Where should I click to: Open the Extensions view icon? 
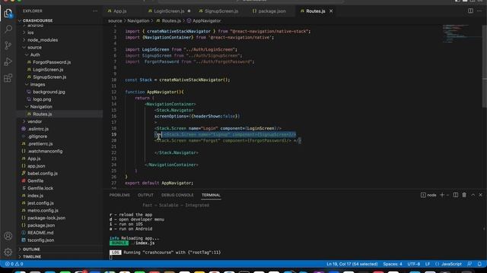8,78
